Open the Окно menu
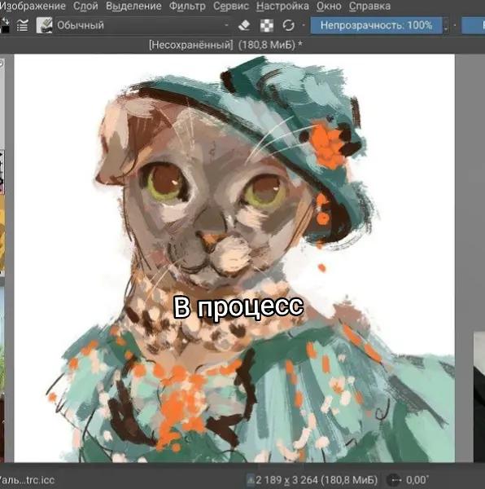The width and height of the screenshot is (485, 489). (x=329, y=6)
